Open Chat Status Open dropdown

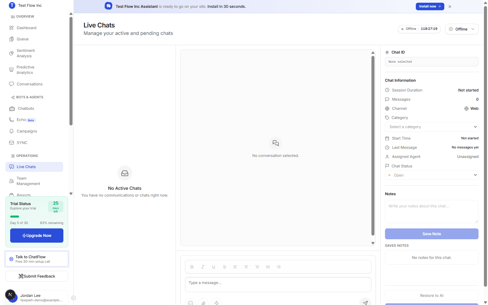click(431, 175)
